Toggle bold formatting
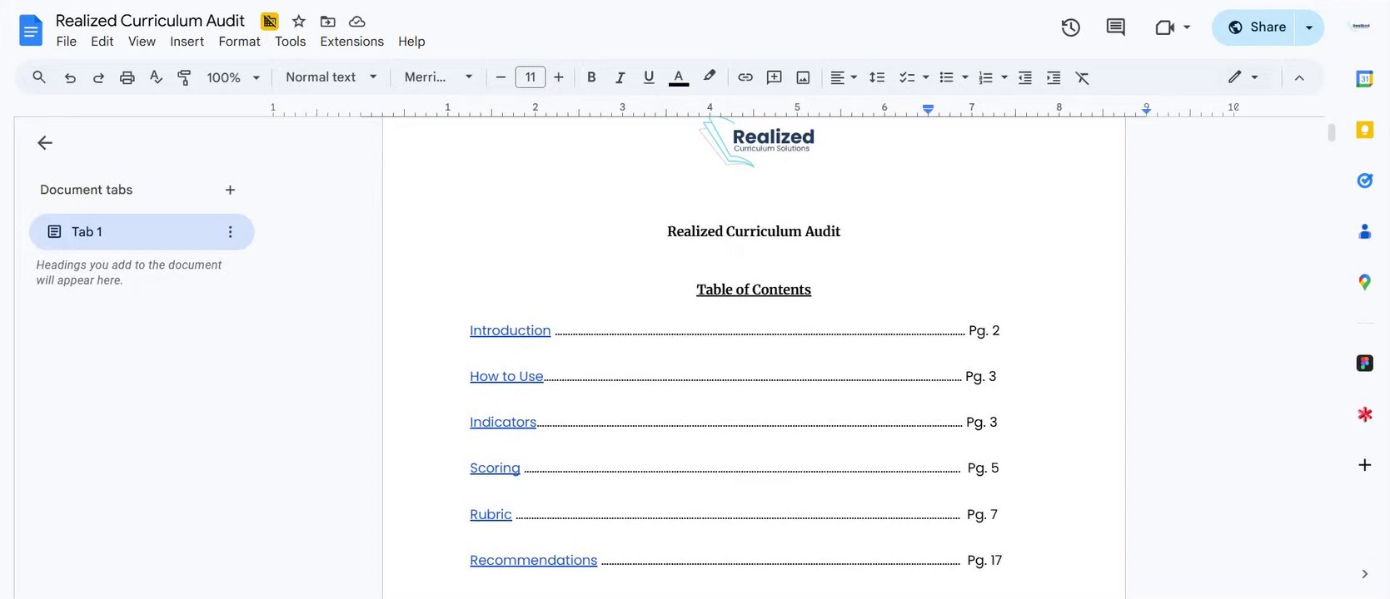This screenshot has height=599, width=1390. coord(591,77)
